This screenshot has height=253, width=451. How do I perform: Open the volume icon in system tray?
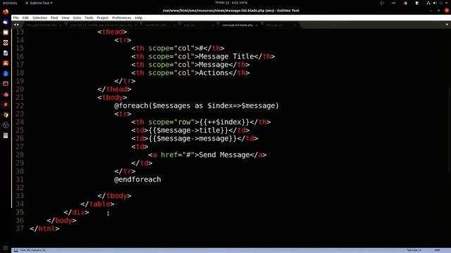[x=435, y=3]
